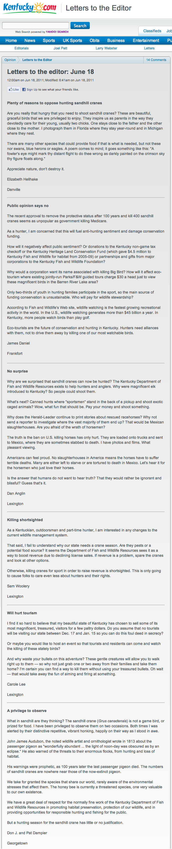Click the Letters sub-navigation link
The image size is (172, 849).
[149, 48]
